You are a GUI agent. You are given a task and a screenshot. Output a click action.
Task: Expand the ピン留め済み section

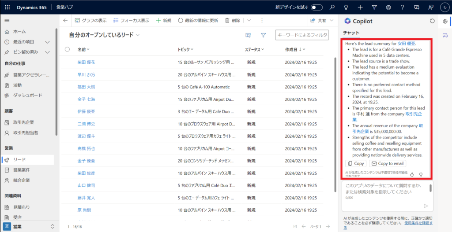click(x=48, y=52)
